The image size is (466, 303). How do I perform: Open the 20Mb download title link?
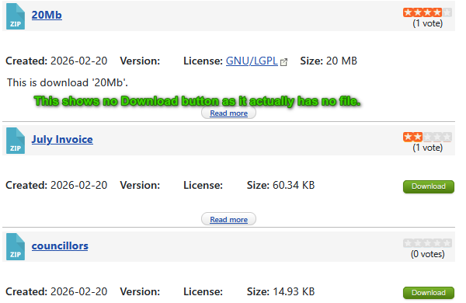pyautogui.click(x=47, y=15)
